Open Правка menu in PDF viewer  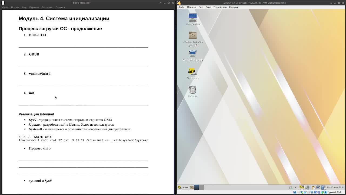tap(15, 7)
